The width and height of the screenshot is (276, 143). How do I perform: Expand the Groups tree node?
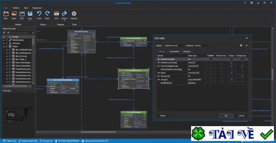pos(4,37)
